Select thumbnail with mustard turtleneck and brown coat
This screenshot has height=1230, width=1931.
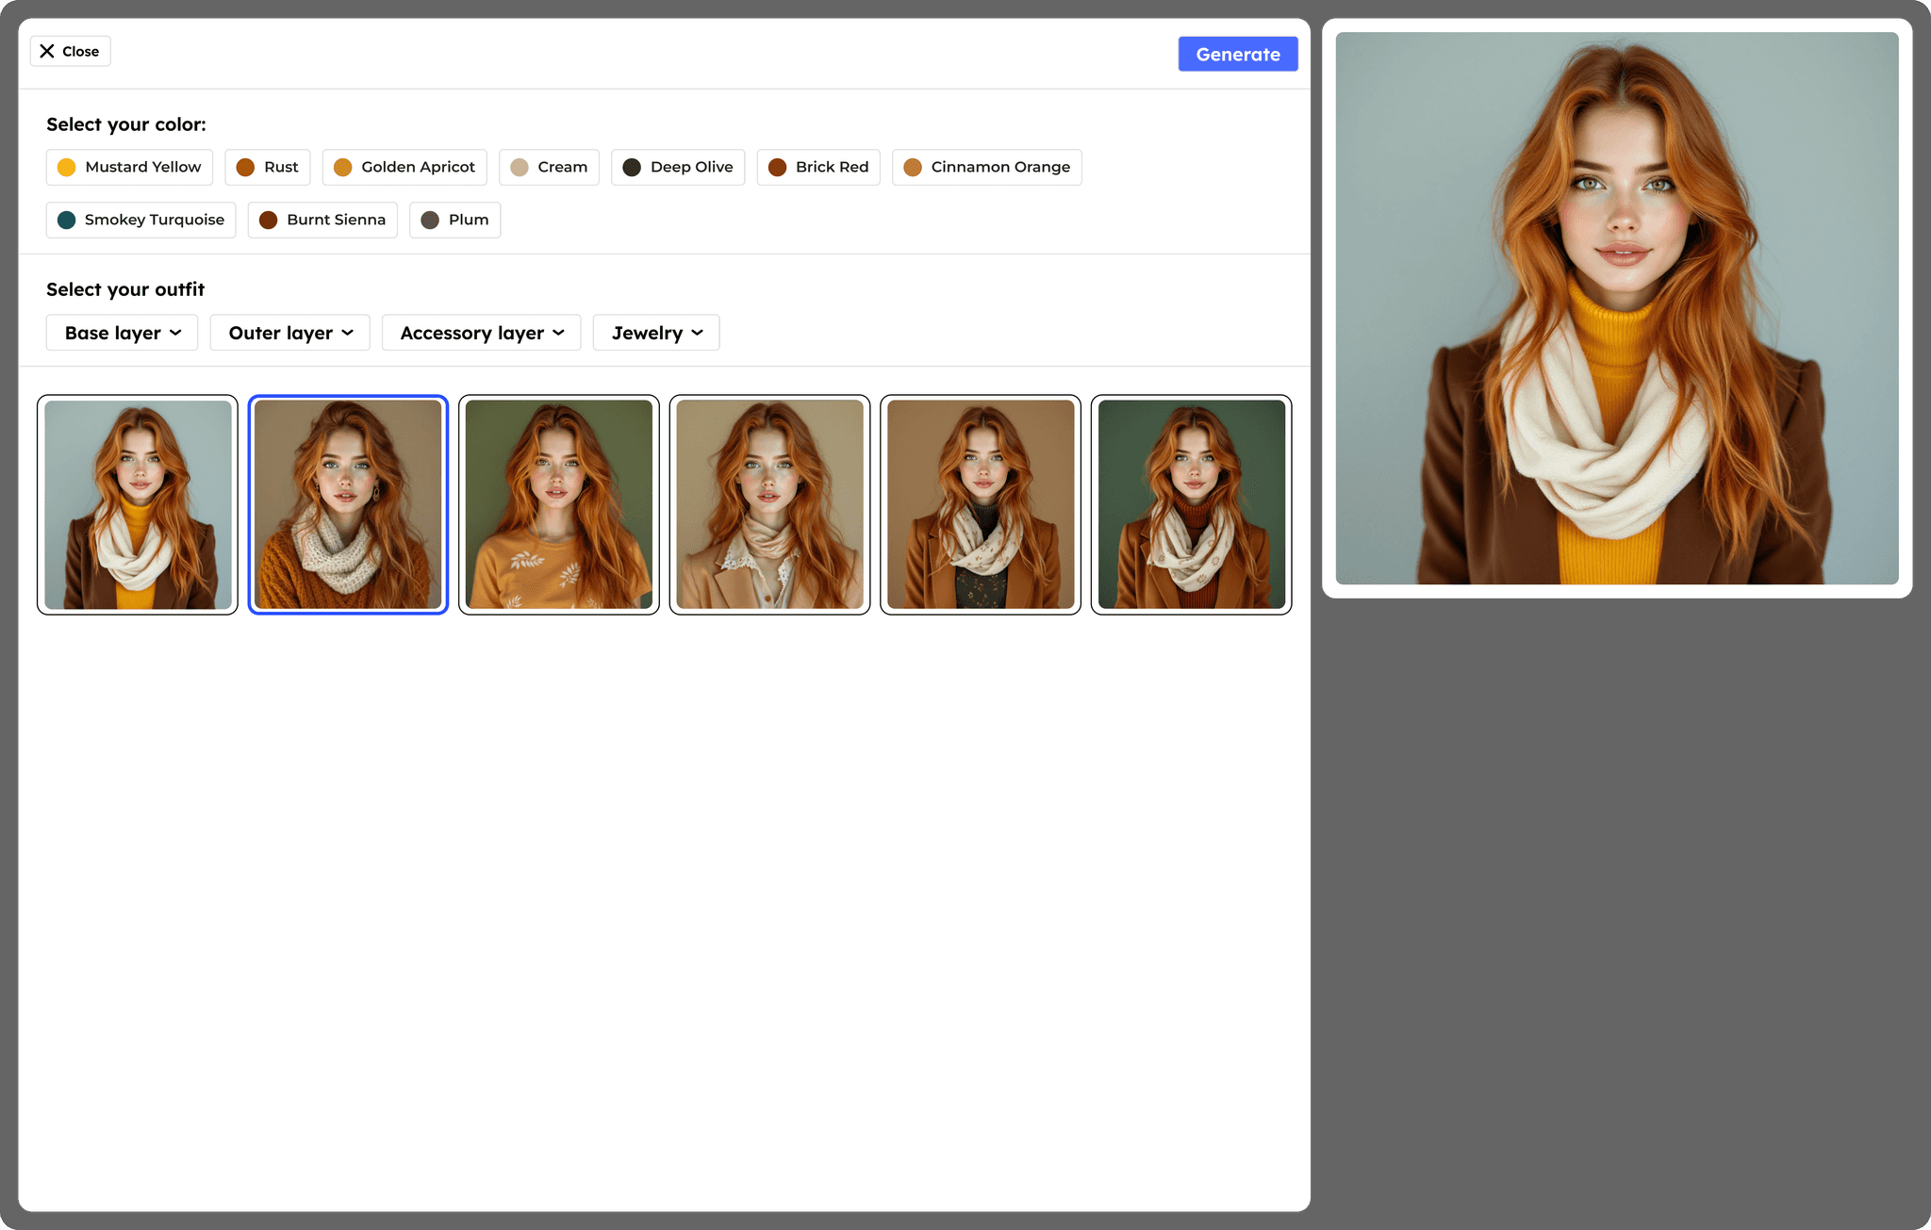[x=138, y=504]
